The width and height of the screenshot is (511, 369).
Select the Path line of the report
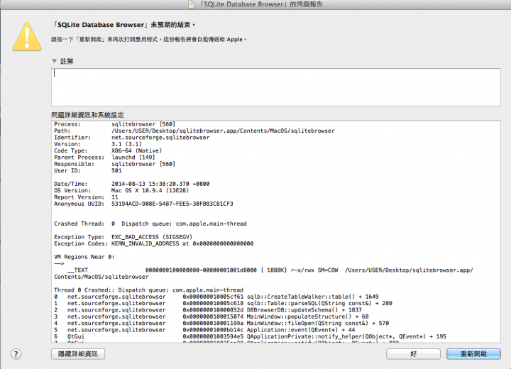(x=194, y=131)
